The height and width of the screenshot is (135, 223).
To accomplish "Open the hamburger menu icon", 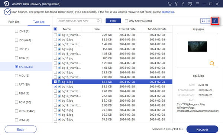I will (x=197, y=4).
